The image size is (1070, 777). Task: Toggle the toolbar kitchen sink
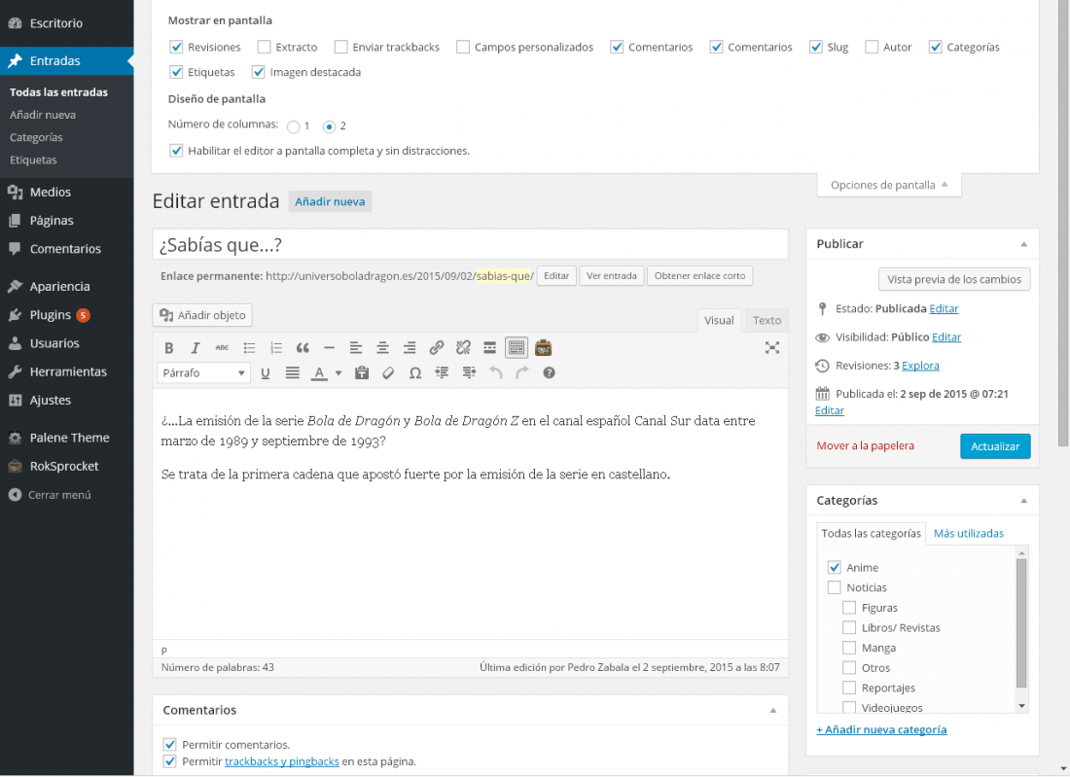517,348
